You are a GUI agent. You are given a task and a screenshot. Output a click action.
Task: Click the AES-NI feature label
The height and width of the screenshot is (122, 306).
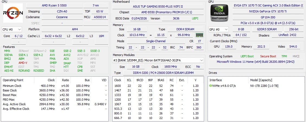coord(9,71)
